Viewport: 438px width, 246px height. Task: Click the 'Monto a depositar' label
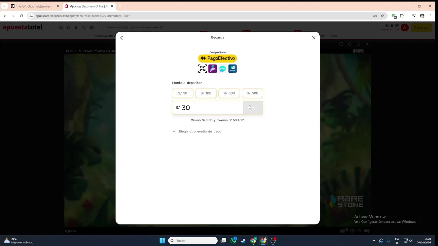click(187, 83)
